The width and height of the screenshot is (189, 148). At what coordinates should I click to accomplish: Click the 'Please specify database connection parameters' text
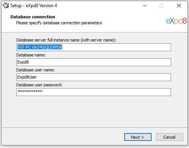pyautogui.click(x=59, y=23)
